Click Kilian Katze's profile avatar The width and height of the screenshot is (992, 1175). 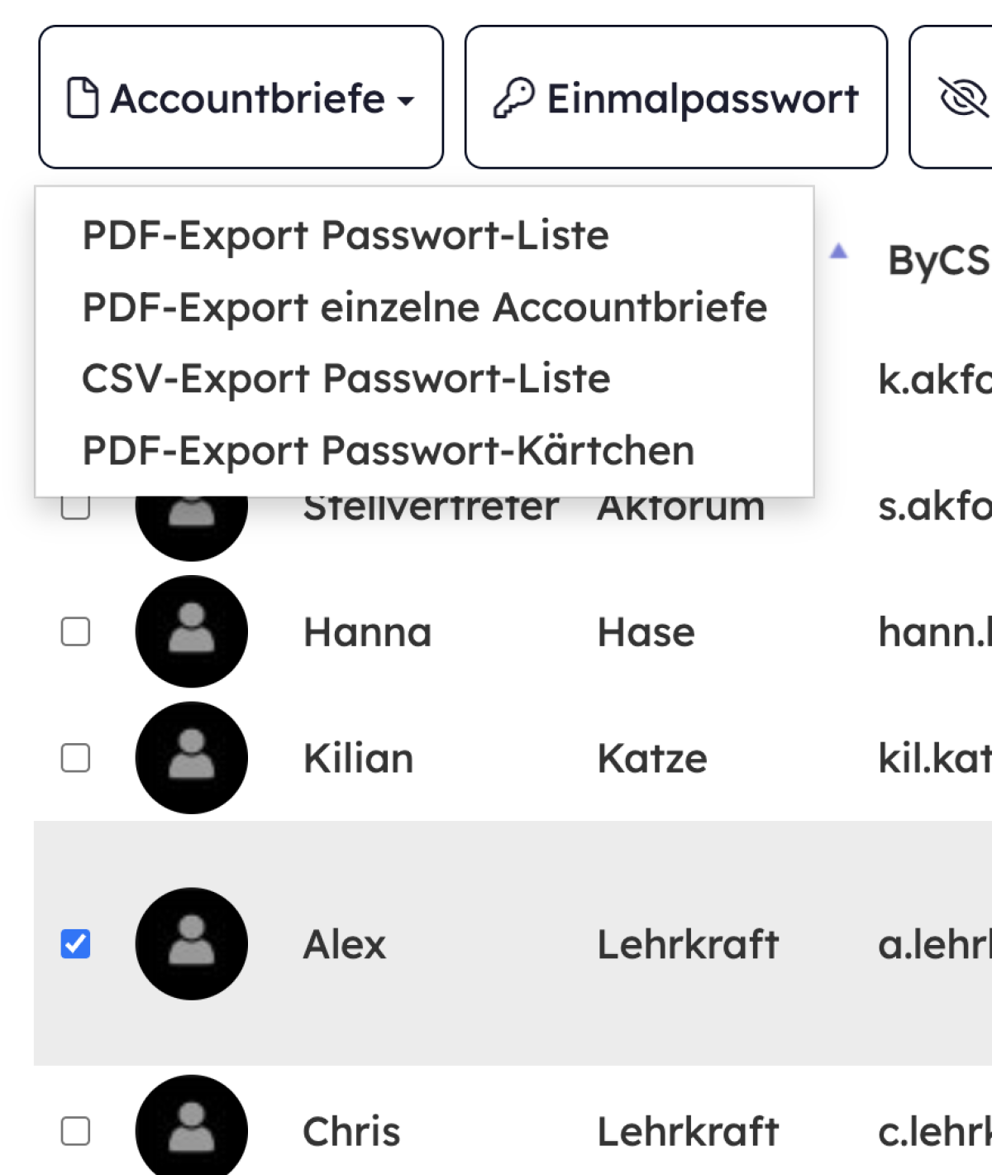(192, 758)
